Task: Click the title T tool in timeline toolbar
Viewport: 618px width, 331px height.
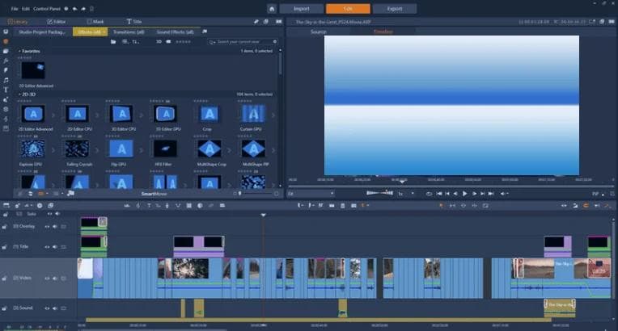Action: [x=149, y=205]
